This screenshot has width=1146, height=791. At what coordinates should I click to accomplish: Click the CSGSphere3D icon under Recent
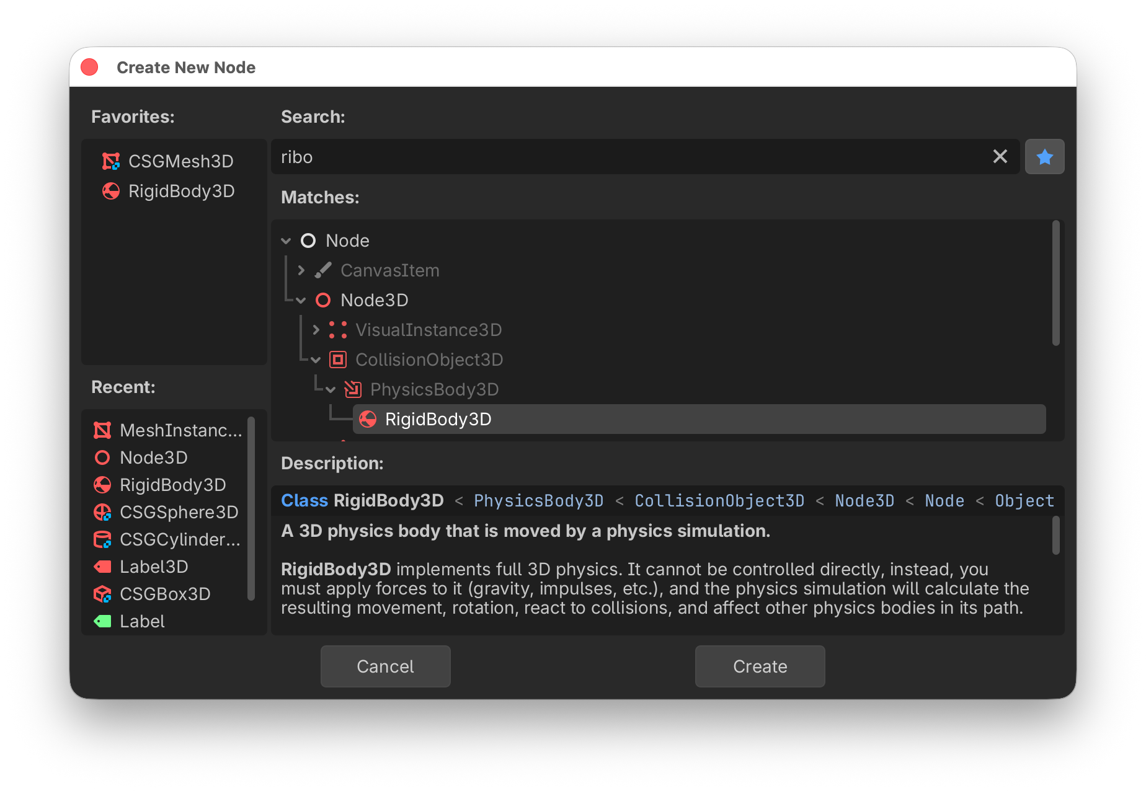pyautogui.click(x=102, y=512)
